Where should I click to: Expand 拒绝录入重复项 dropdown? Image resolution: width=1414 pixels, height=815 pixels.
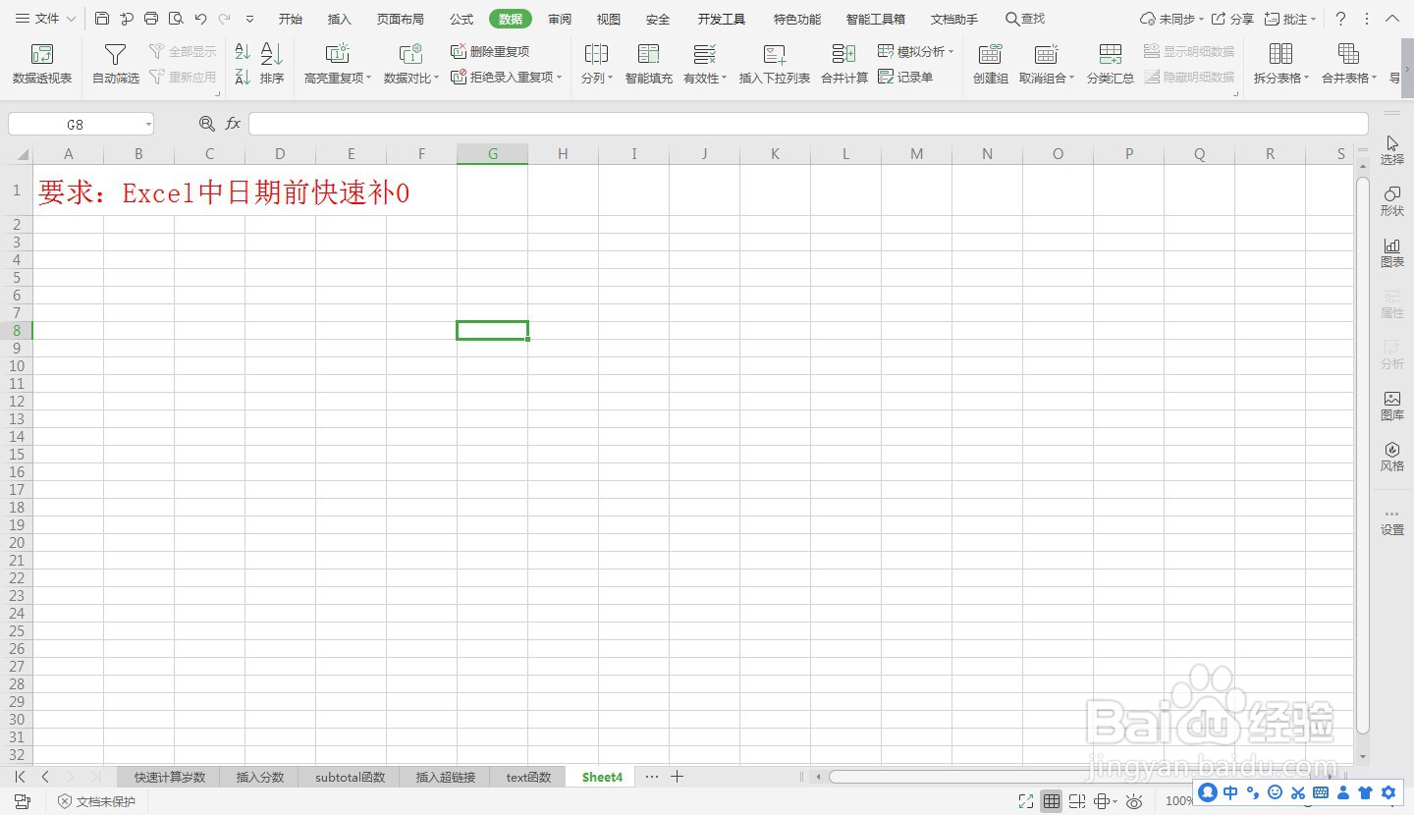click(559, 77)
